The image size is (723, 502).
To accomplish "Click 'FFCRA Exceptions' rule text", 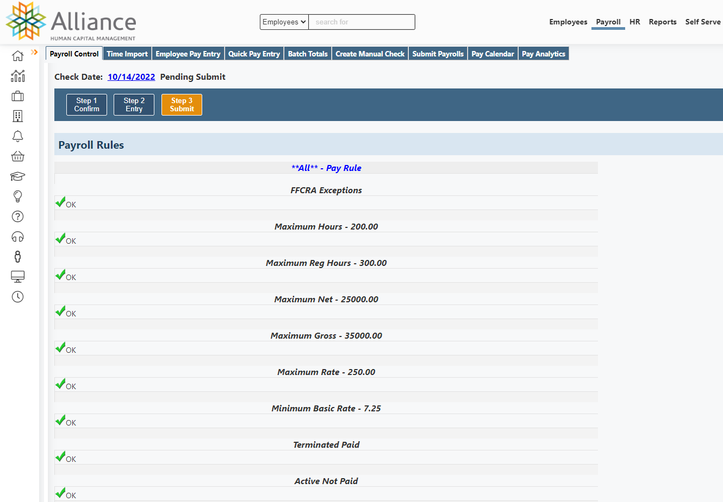I will 326,190.
